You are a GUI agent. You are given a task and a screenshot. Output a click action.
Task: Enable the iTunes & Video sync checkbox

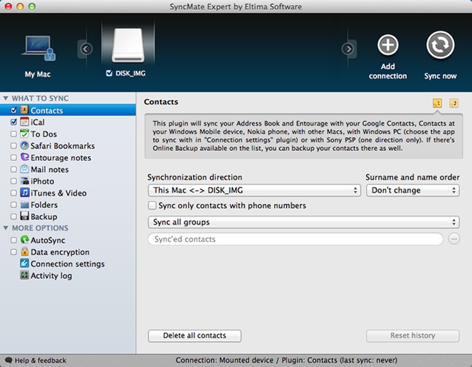tap(13, 193)
